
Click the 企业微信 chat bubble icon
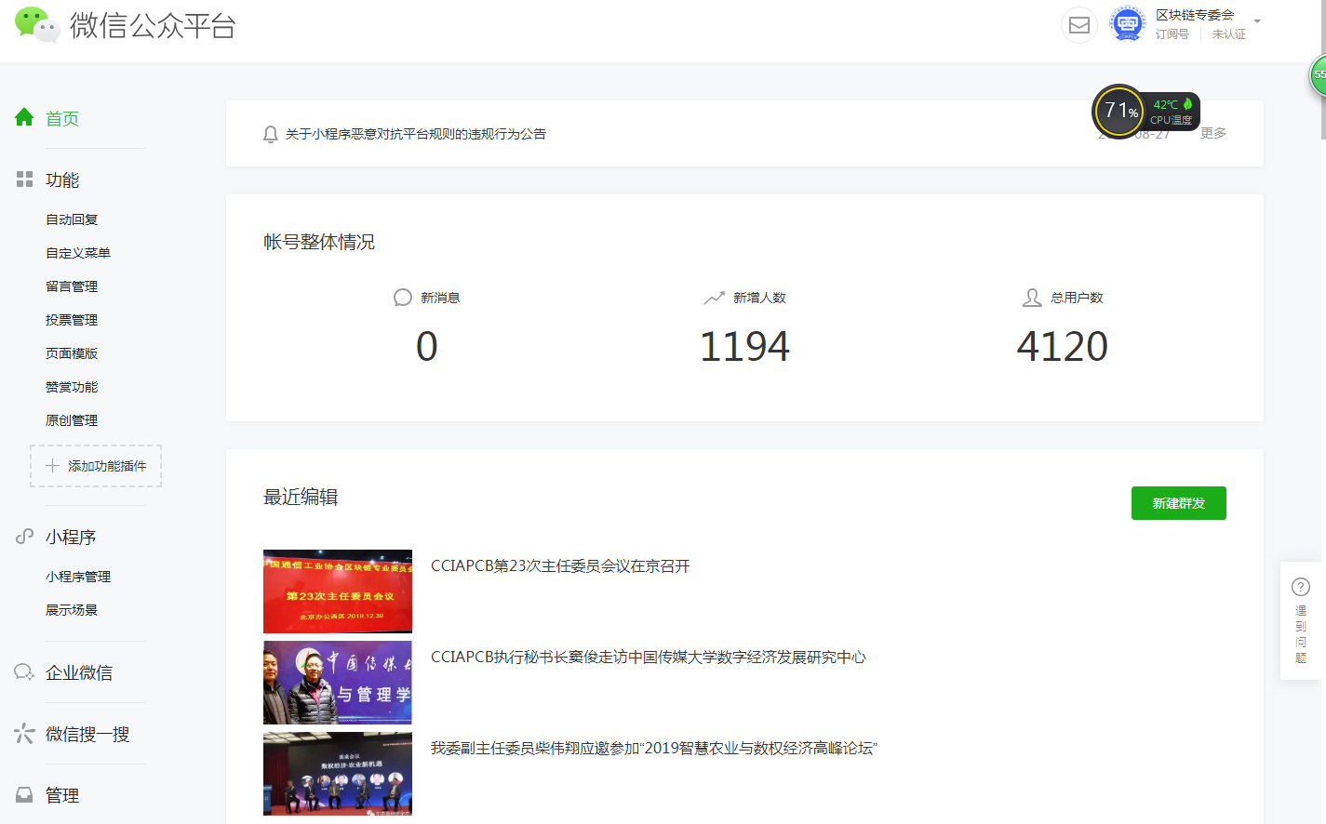point(24,672)
